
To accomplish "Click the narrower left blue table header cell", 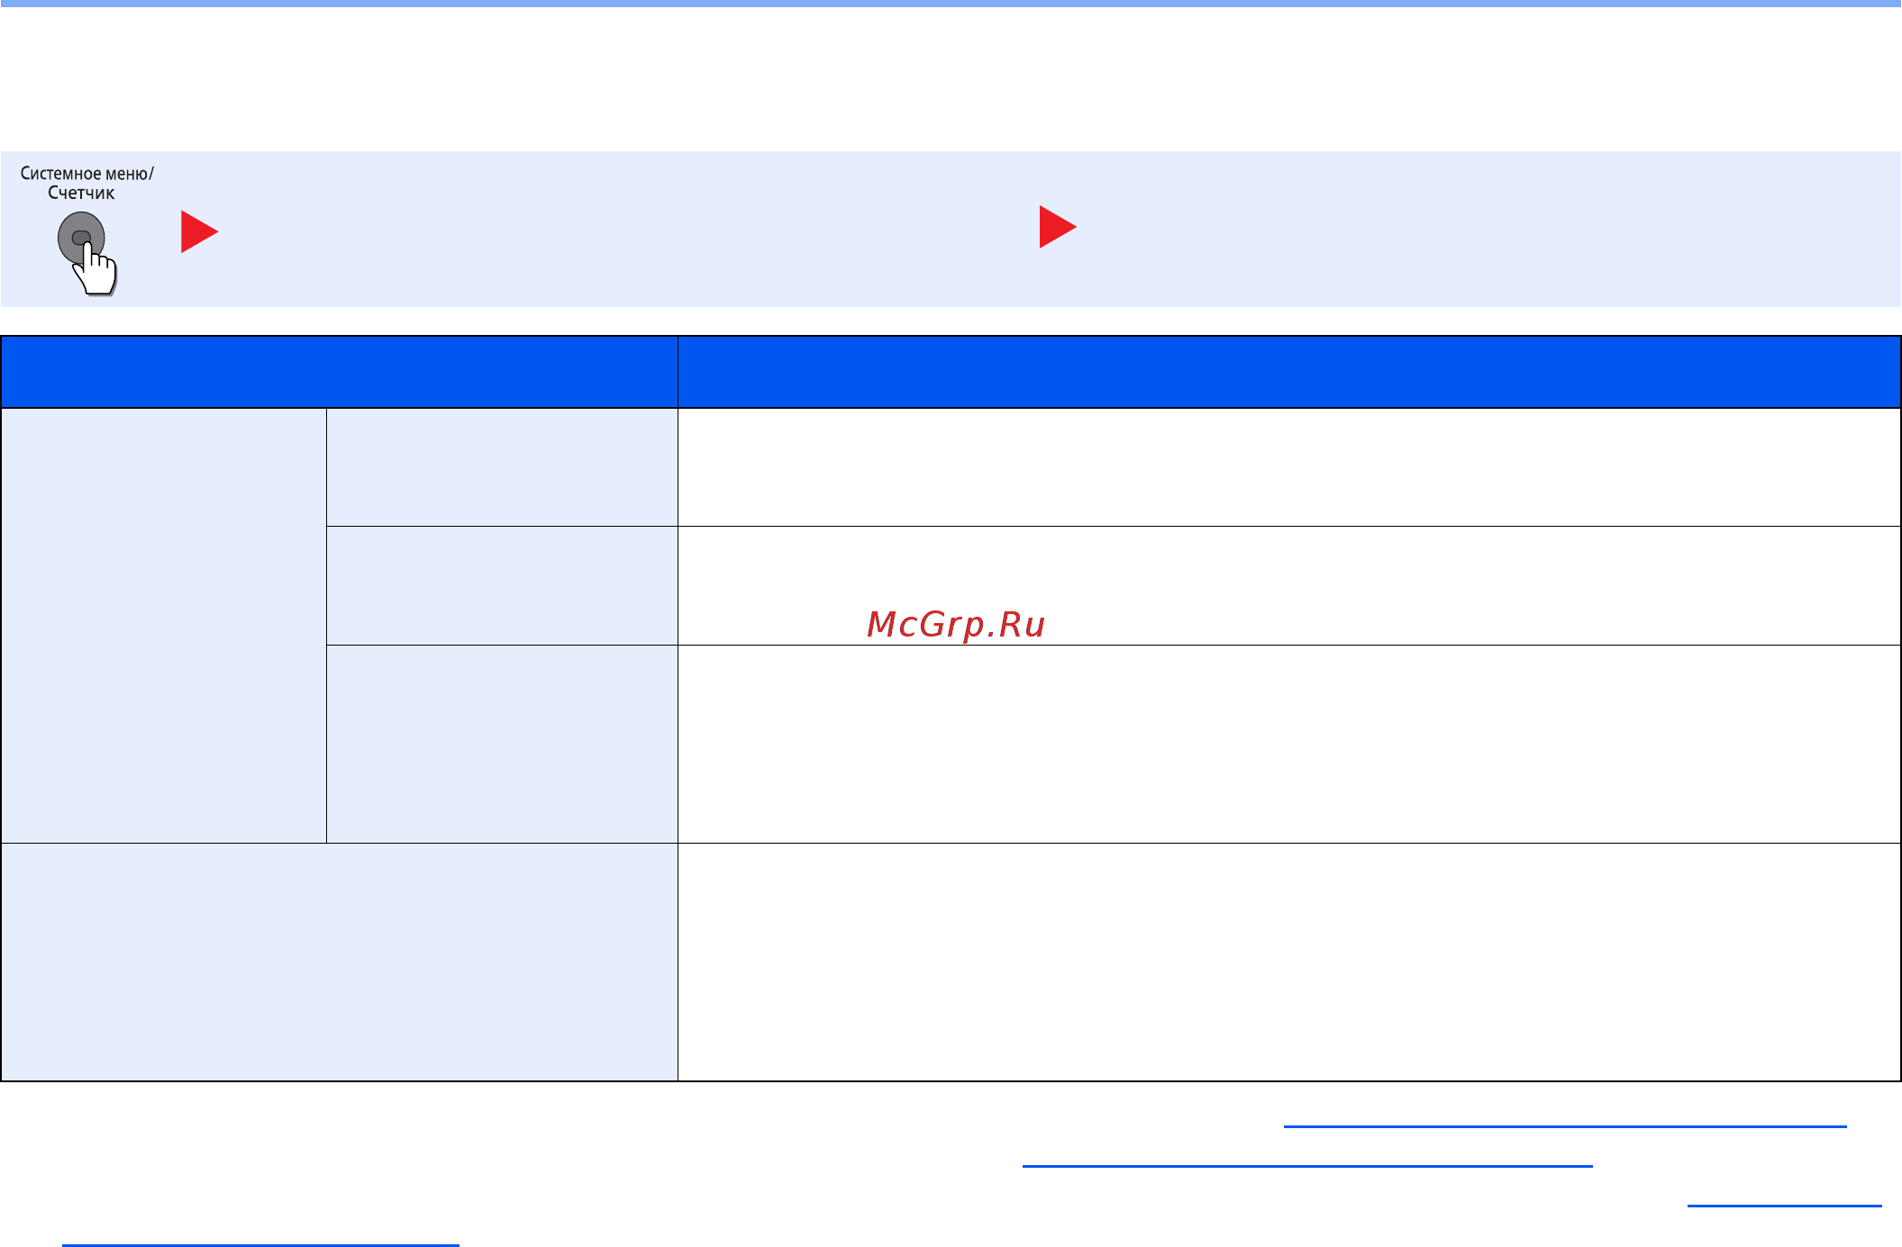I will tap(340, 372).
